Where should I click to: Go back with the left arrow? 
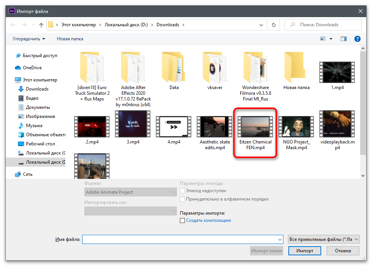pos(13,25)
